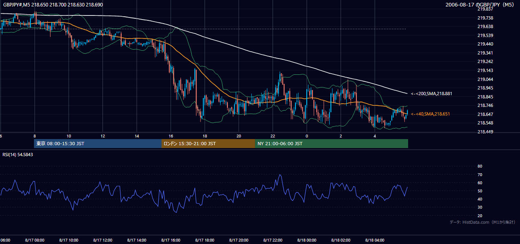
Task: Click RSI axis level 50
Action: coord(480,191)
